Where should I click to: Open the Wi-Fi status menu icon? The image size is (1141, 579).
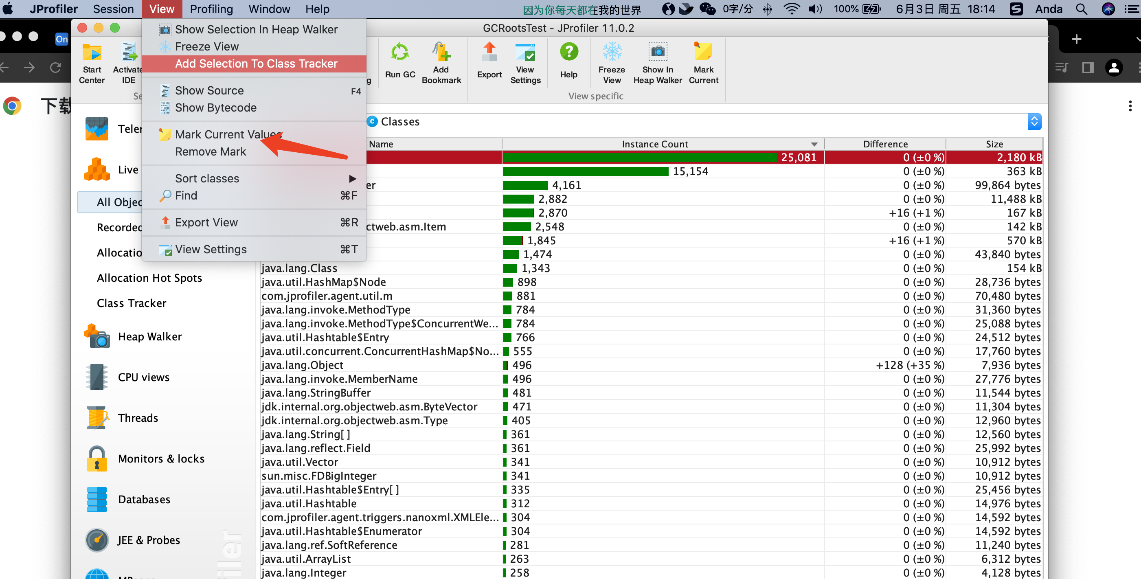[x=792, y=9]
